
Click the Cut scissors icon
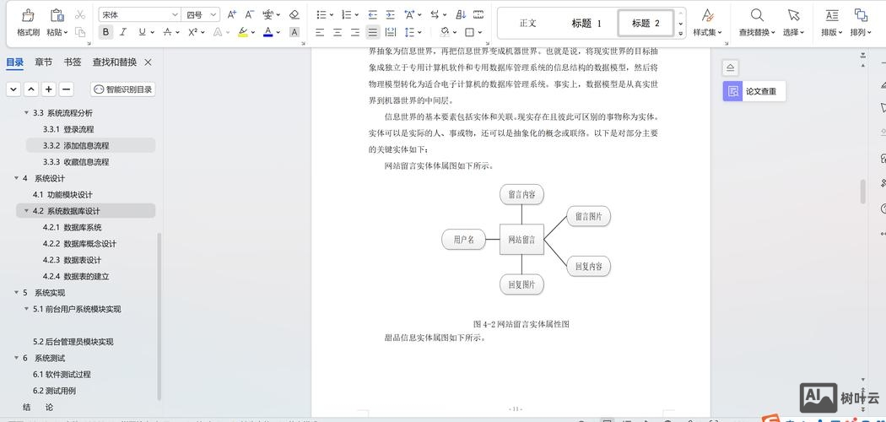pos(80,14)
